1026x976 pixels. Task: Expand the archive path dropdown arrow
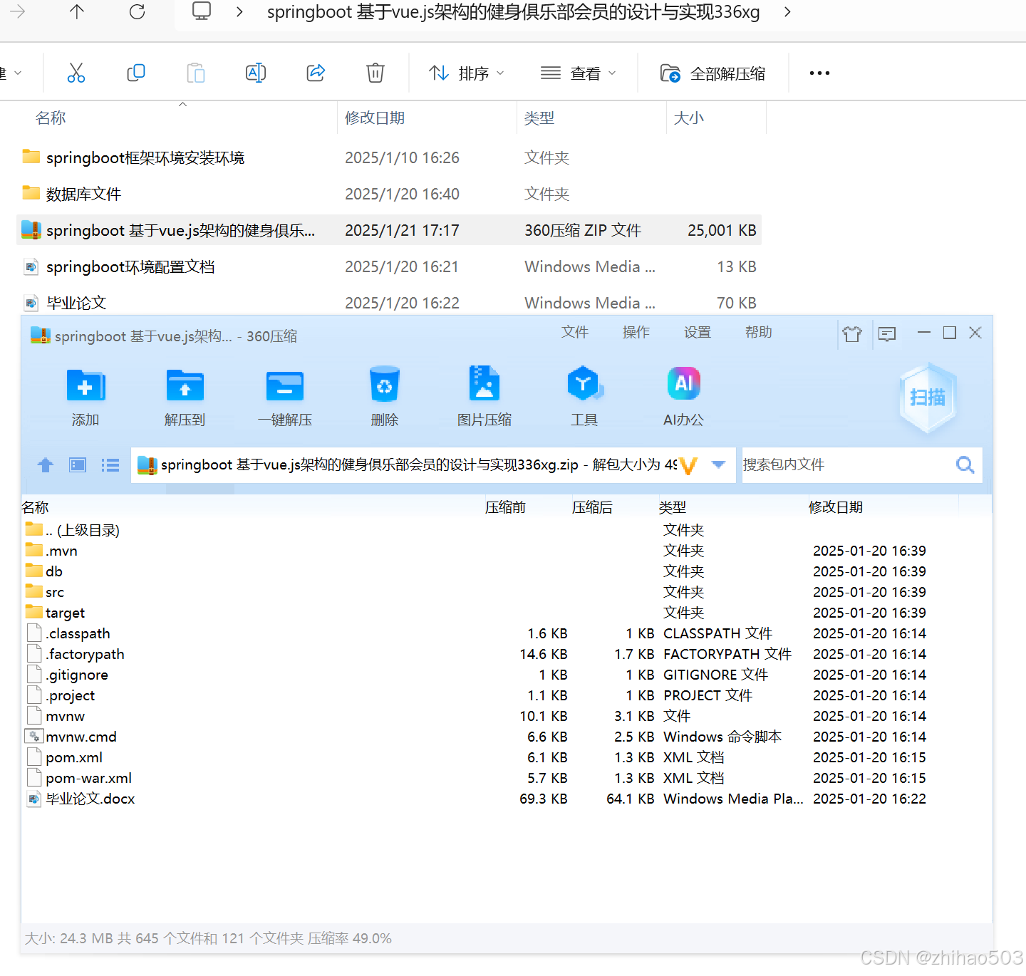pyautogui.click(x=717, y=464)
